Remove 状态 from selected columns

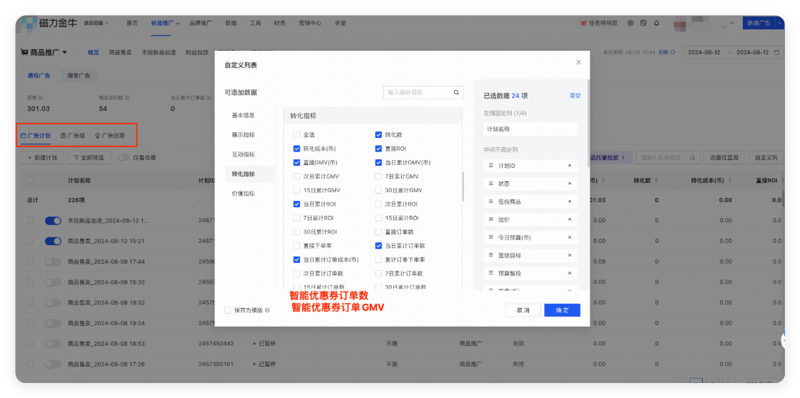(x=569, y=184)
